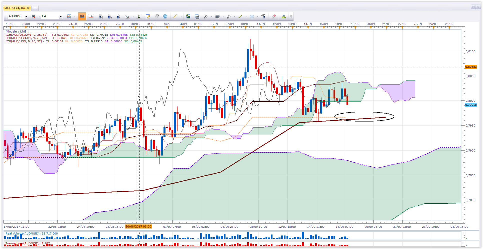Toggle Ask price display
Image resolution: width=483 pixels, height=249 pixels.
pyautogui.click(x=91, y=16)
